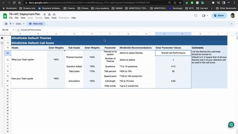
Task: Click the View only button
Action: click(x=36, y=24)
